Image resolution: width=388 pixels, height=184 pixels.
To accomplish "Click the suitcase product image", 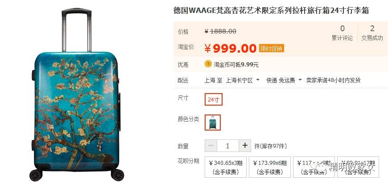I will 76,94.
